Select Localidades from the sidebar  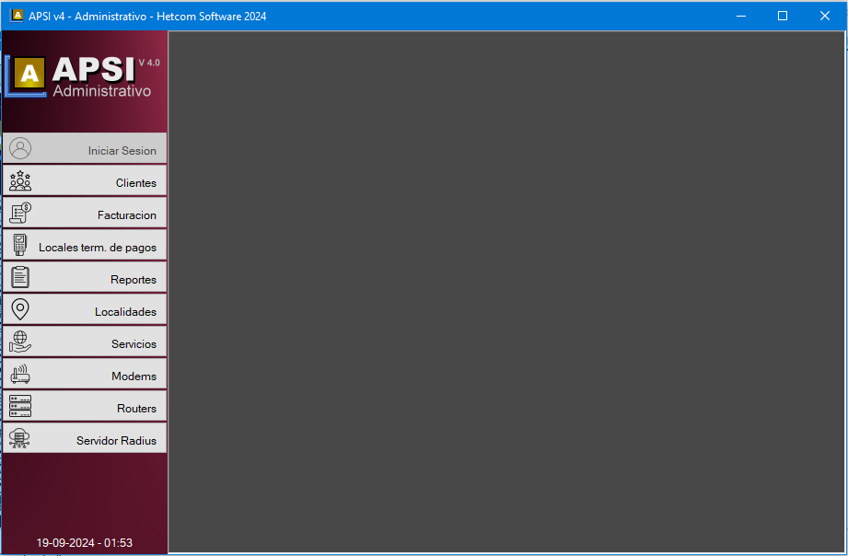tap(125, 311)
